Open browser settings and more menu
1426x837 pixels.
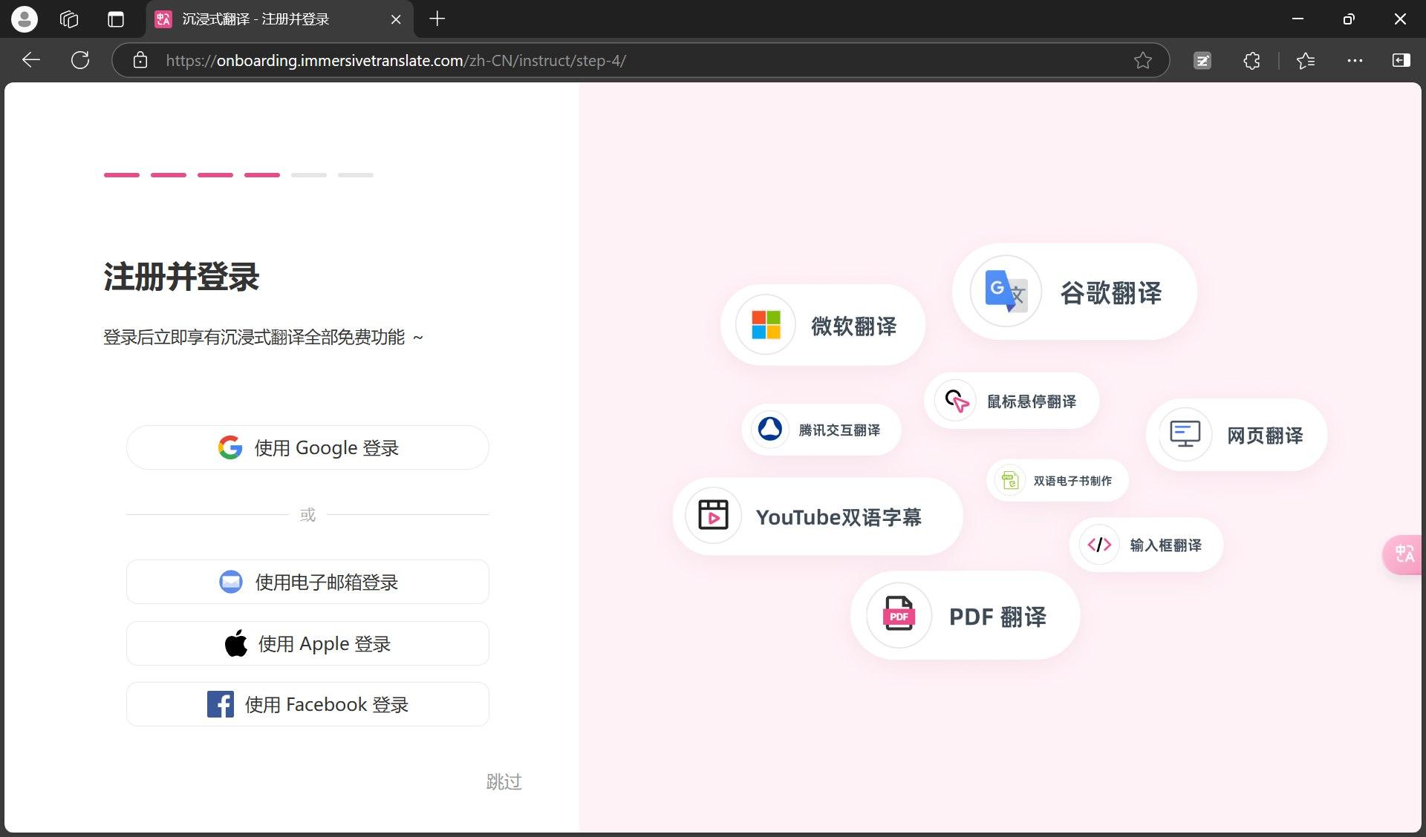[x=1355, y=61]
